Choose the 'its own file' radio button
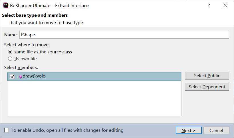The width and height of the screenshot is (234, 138). point(10,59)
